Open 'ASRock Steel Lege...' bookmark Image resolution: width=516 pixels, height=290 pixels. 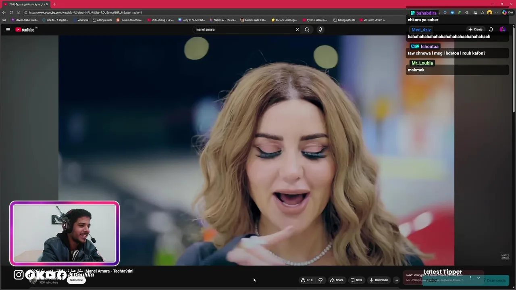[x=284, y=20]
